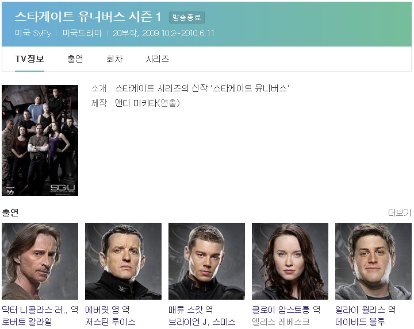Click the 로버트 칼라일 cast photo
The height and width of the screenshot is (329, 414).
tap(40, 261)
